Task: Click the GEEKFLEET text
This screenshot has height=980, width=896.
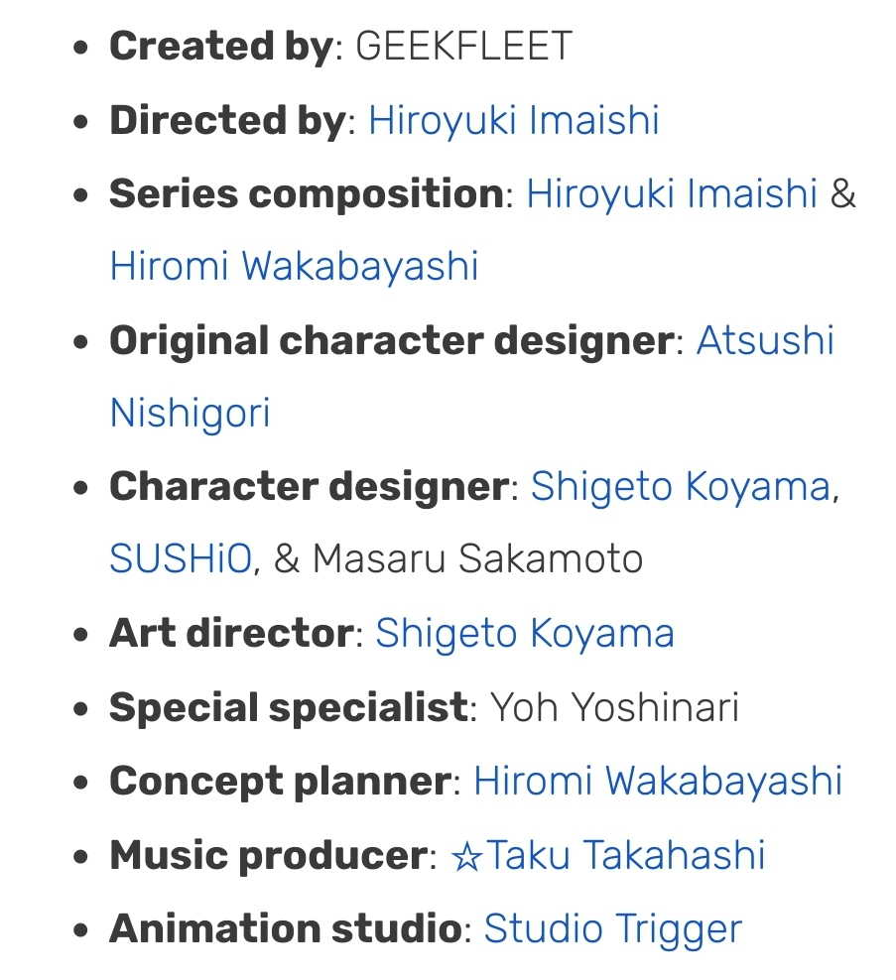Action: pyautogui.click(x=464, y=47)
